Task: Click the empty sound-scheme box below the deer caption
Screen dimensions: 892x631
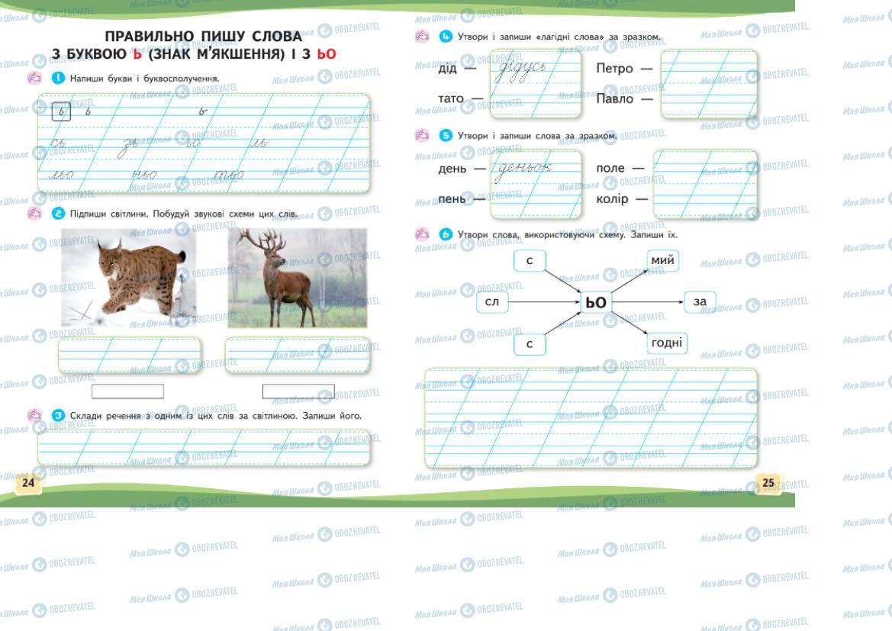Action: click(298, 391)
